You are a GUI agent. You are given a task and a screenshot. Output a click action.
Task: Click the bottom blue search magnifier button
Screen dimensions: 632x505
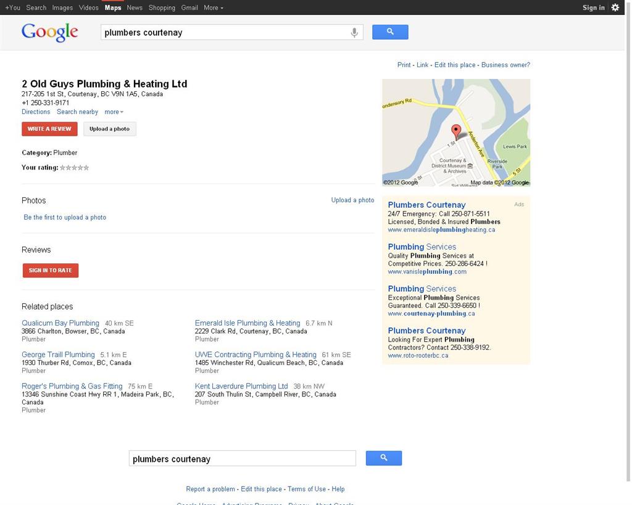384,458
